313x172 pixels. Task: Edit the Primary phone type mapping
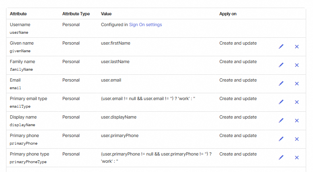tap(281, 158)
